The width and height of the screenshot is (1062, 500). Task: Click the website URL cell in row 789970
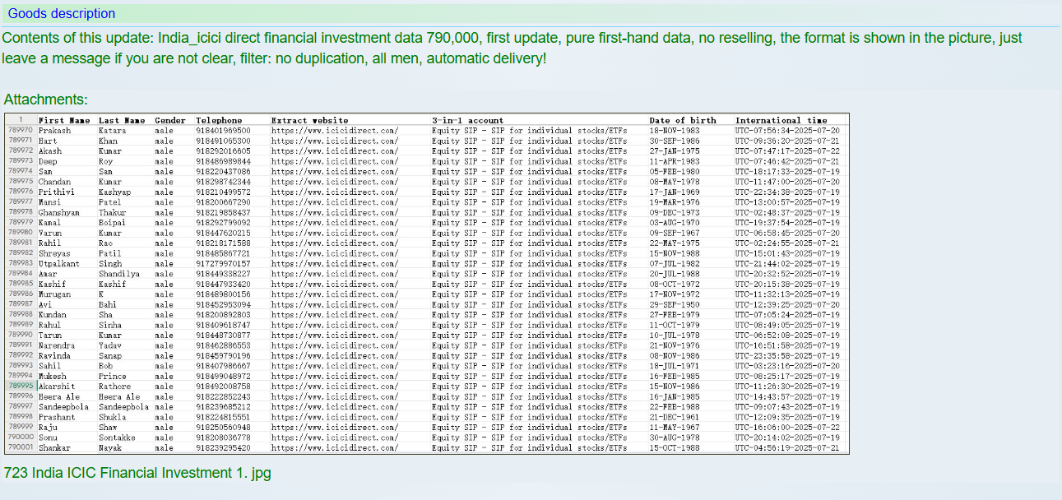(x=334, y=130)
